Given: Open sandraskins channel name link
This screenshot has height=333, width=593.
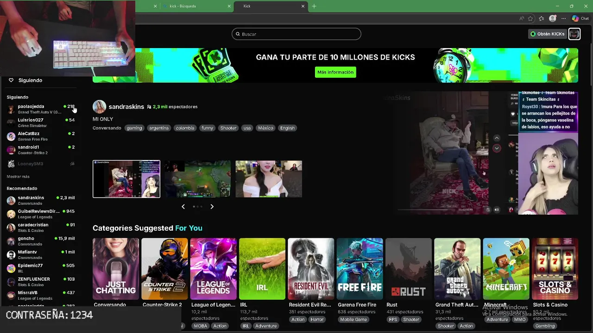Looking at the screenshot, I should point(126,106).
